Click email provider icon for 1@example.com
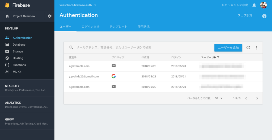The height and width of the screenshot is (140, 272). [x=114, y=87]
